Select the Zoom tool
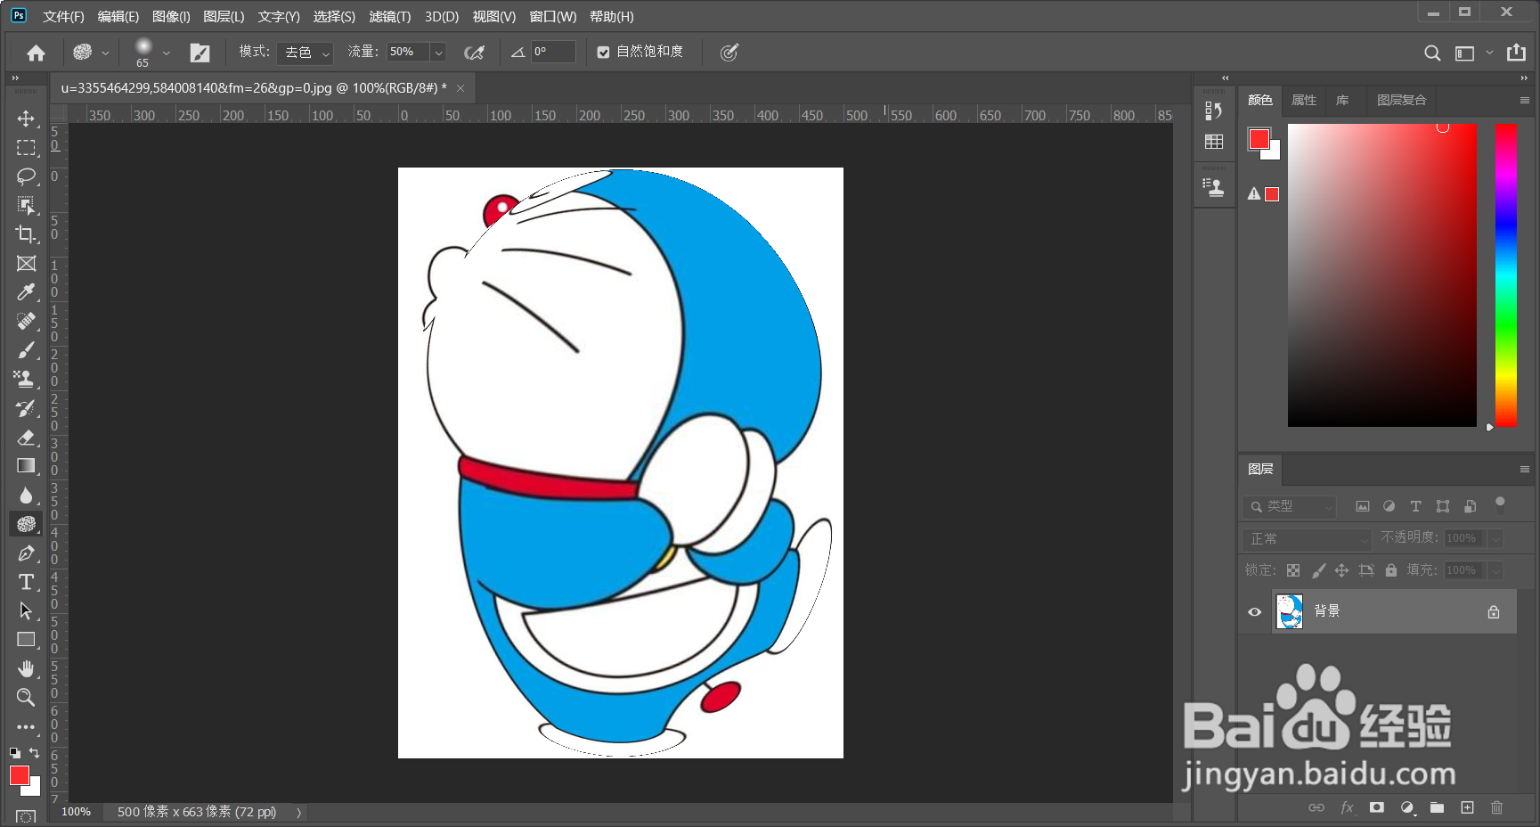This screenshot has height=827, width=1540. pyautogui.click(x=26, y=697)
